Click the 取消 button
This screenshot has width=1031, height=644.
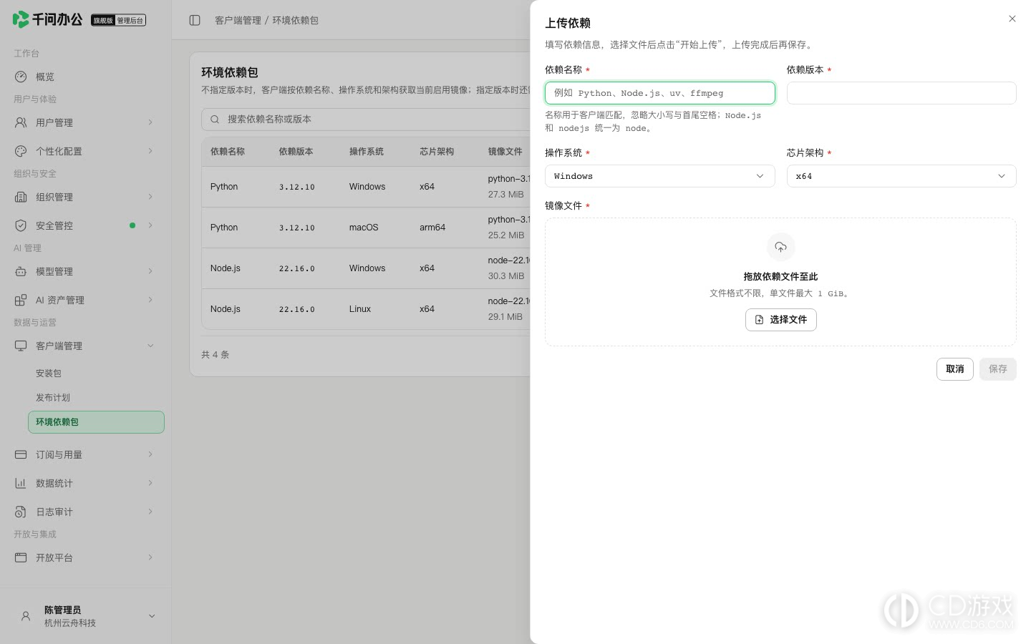[954, 369]
